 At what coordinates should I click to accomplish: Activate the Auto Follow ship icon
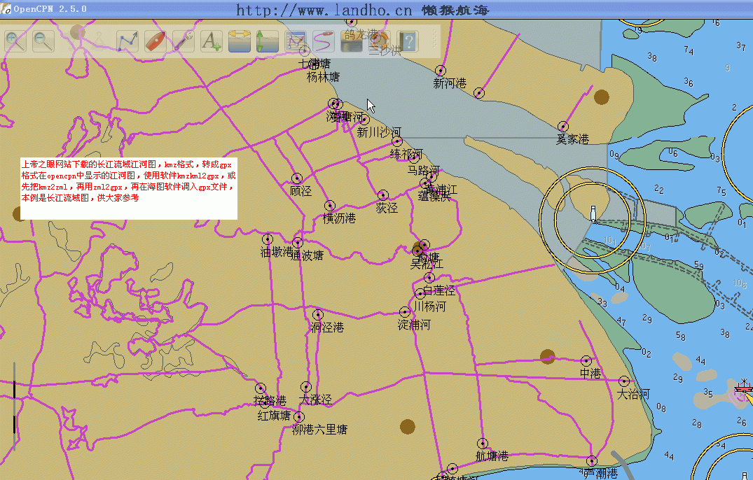click(155, 41)
